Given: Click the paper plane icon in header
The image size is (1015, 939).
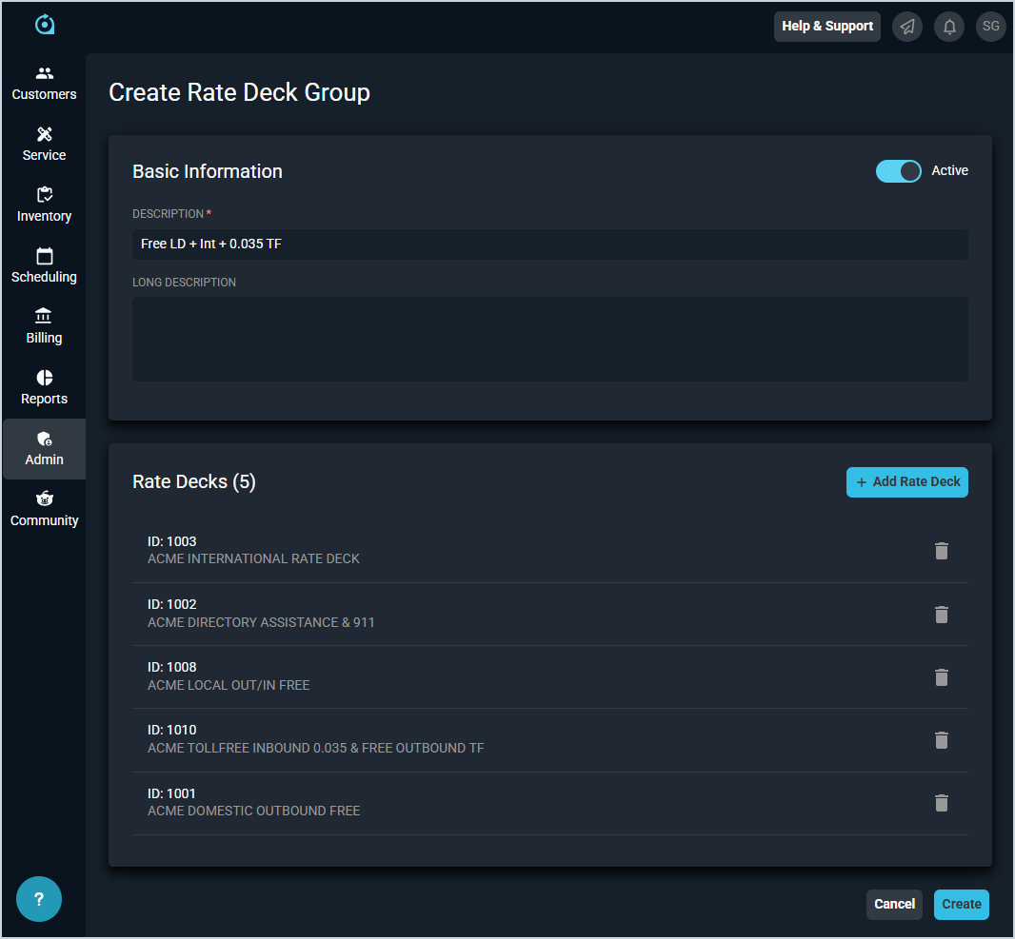Looking at the screenshot, I should (907, 27).
